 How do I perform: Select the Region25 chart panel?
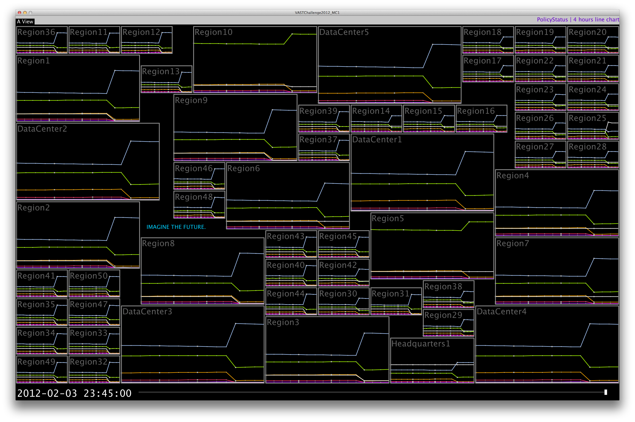pos(593,126)
